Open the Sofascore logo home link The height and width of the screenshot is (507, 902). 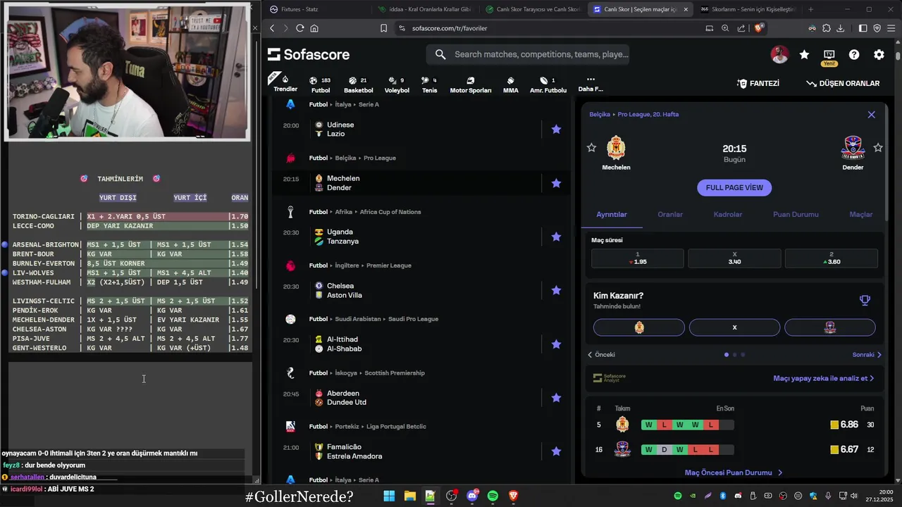(309, 54)
